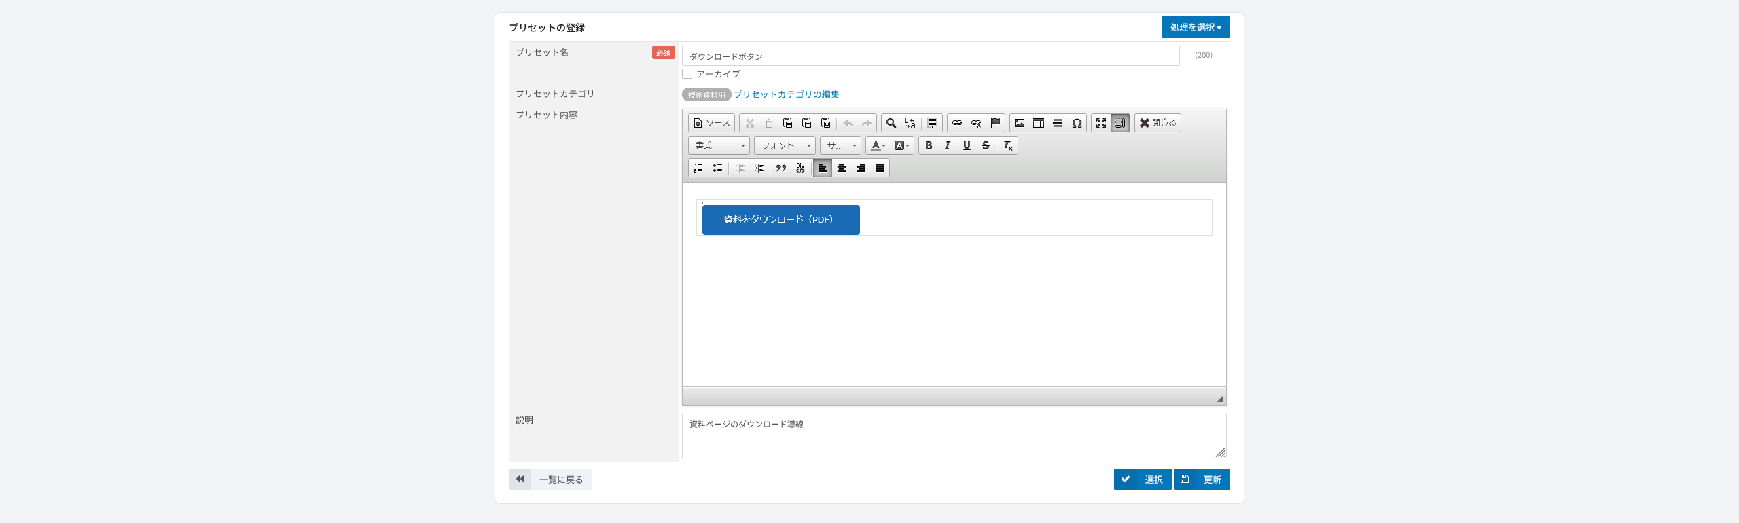The width and height of the screenshot is (1739, 523).
Task: Click the 選択 button
Action: (x=1143, y=479)
